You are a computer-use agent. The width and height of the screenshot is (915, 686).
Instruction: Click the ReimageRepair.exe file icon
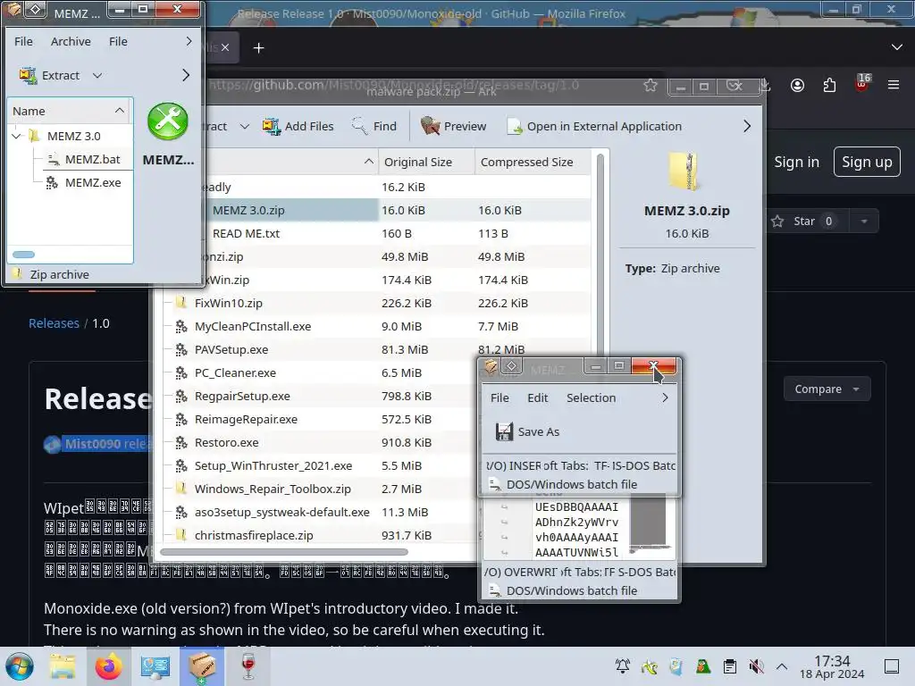181,420
